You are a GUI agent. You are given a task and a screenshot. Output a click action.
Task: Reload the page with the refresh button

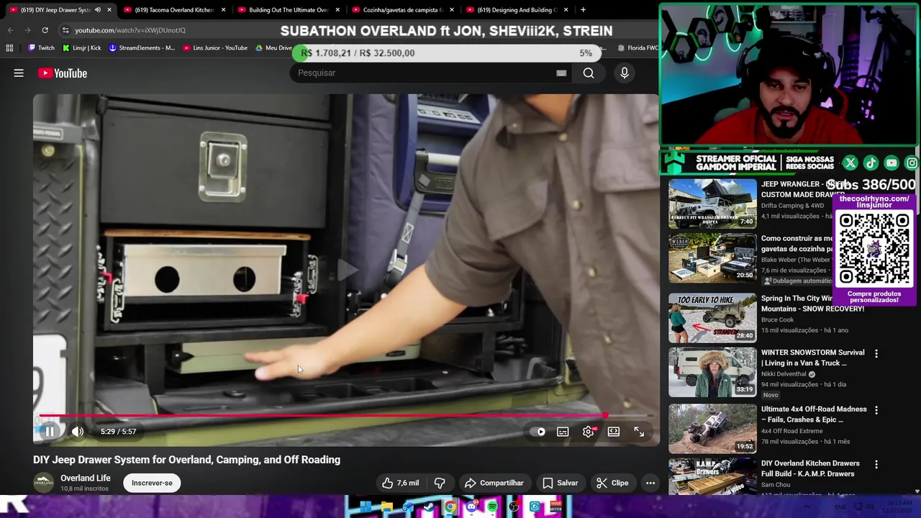[x=45, y=30]
